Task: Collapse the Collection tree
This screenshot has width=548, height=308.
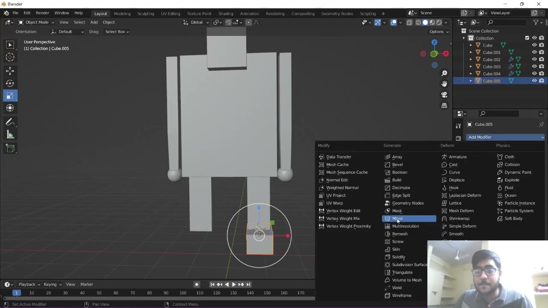Action: [464, 38]
